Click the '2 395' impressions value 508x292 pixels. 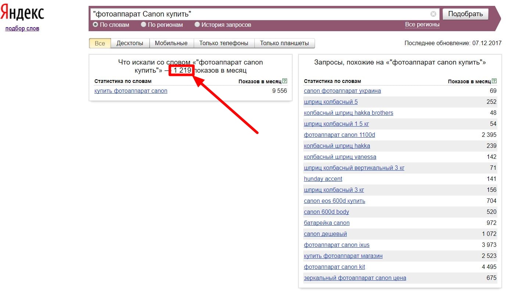(x=489, y=135)
